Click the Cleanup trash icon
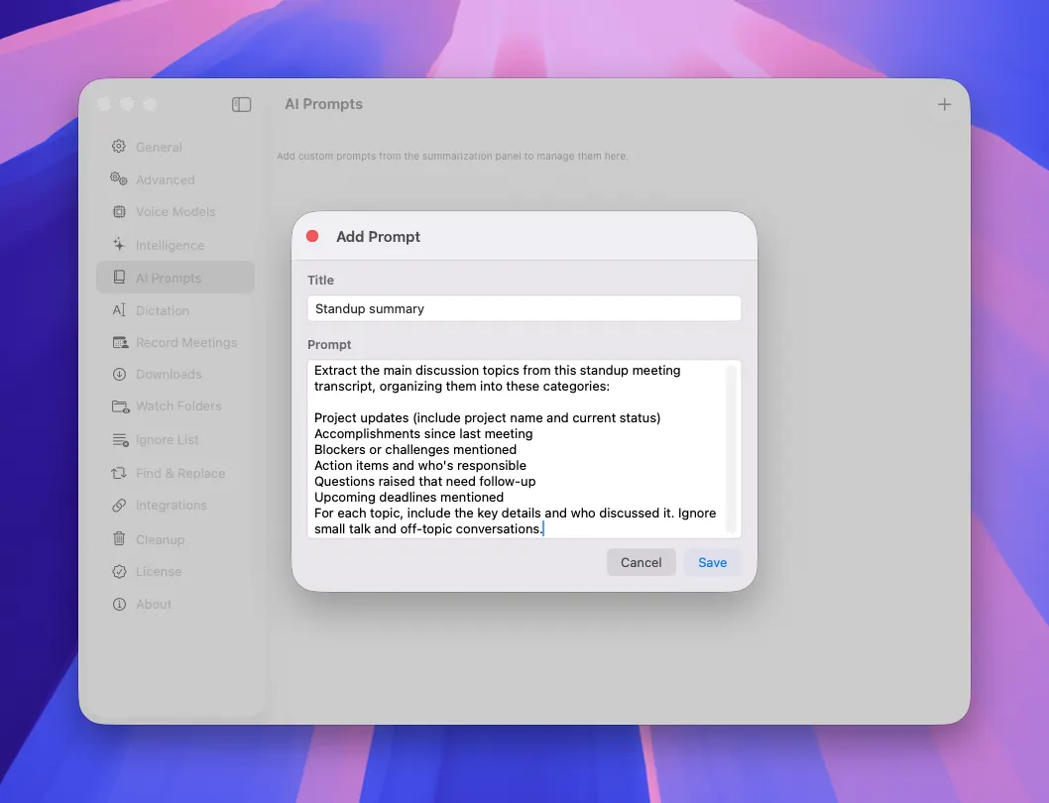This screenshot has width=1049, height=803. 119,538
